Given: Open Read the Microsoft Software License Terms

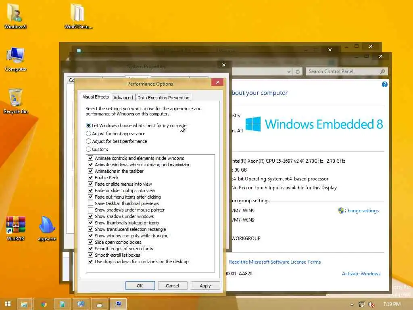Looking at the screenshot, I should point(275,262).
